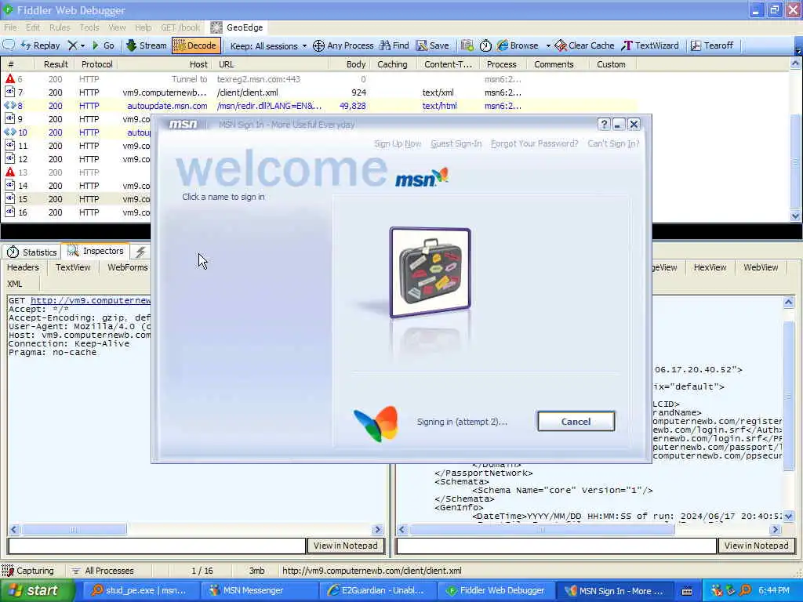The height and width of the screenshot is (602, 803).
Task: Click left View in Notepad button
Action: point(345,546)
